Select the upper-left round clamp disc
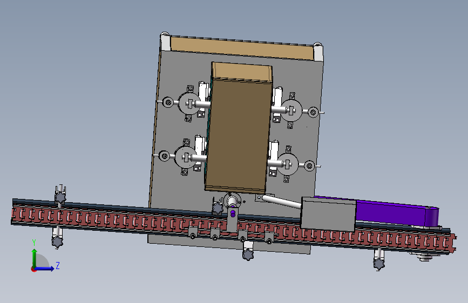Viewport: 468px width, 303px height. [x=190, y=104]
